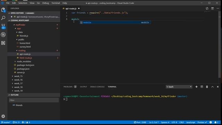Open the Source Control view icon
Screen dimensions: 222x125
click(x=3, y=26)
